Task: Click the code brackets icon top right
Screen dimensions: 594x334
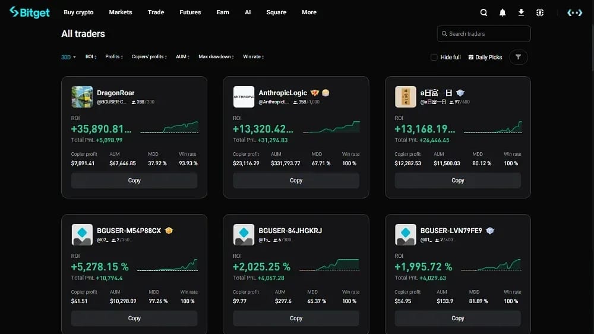Action: (574, 12)
